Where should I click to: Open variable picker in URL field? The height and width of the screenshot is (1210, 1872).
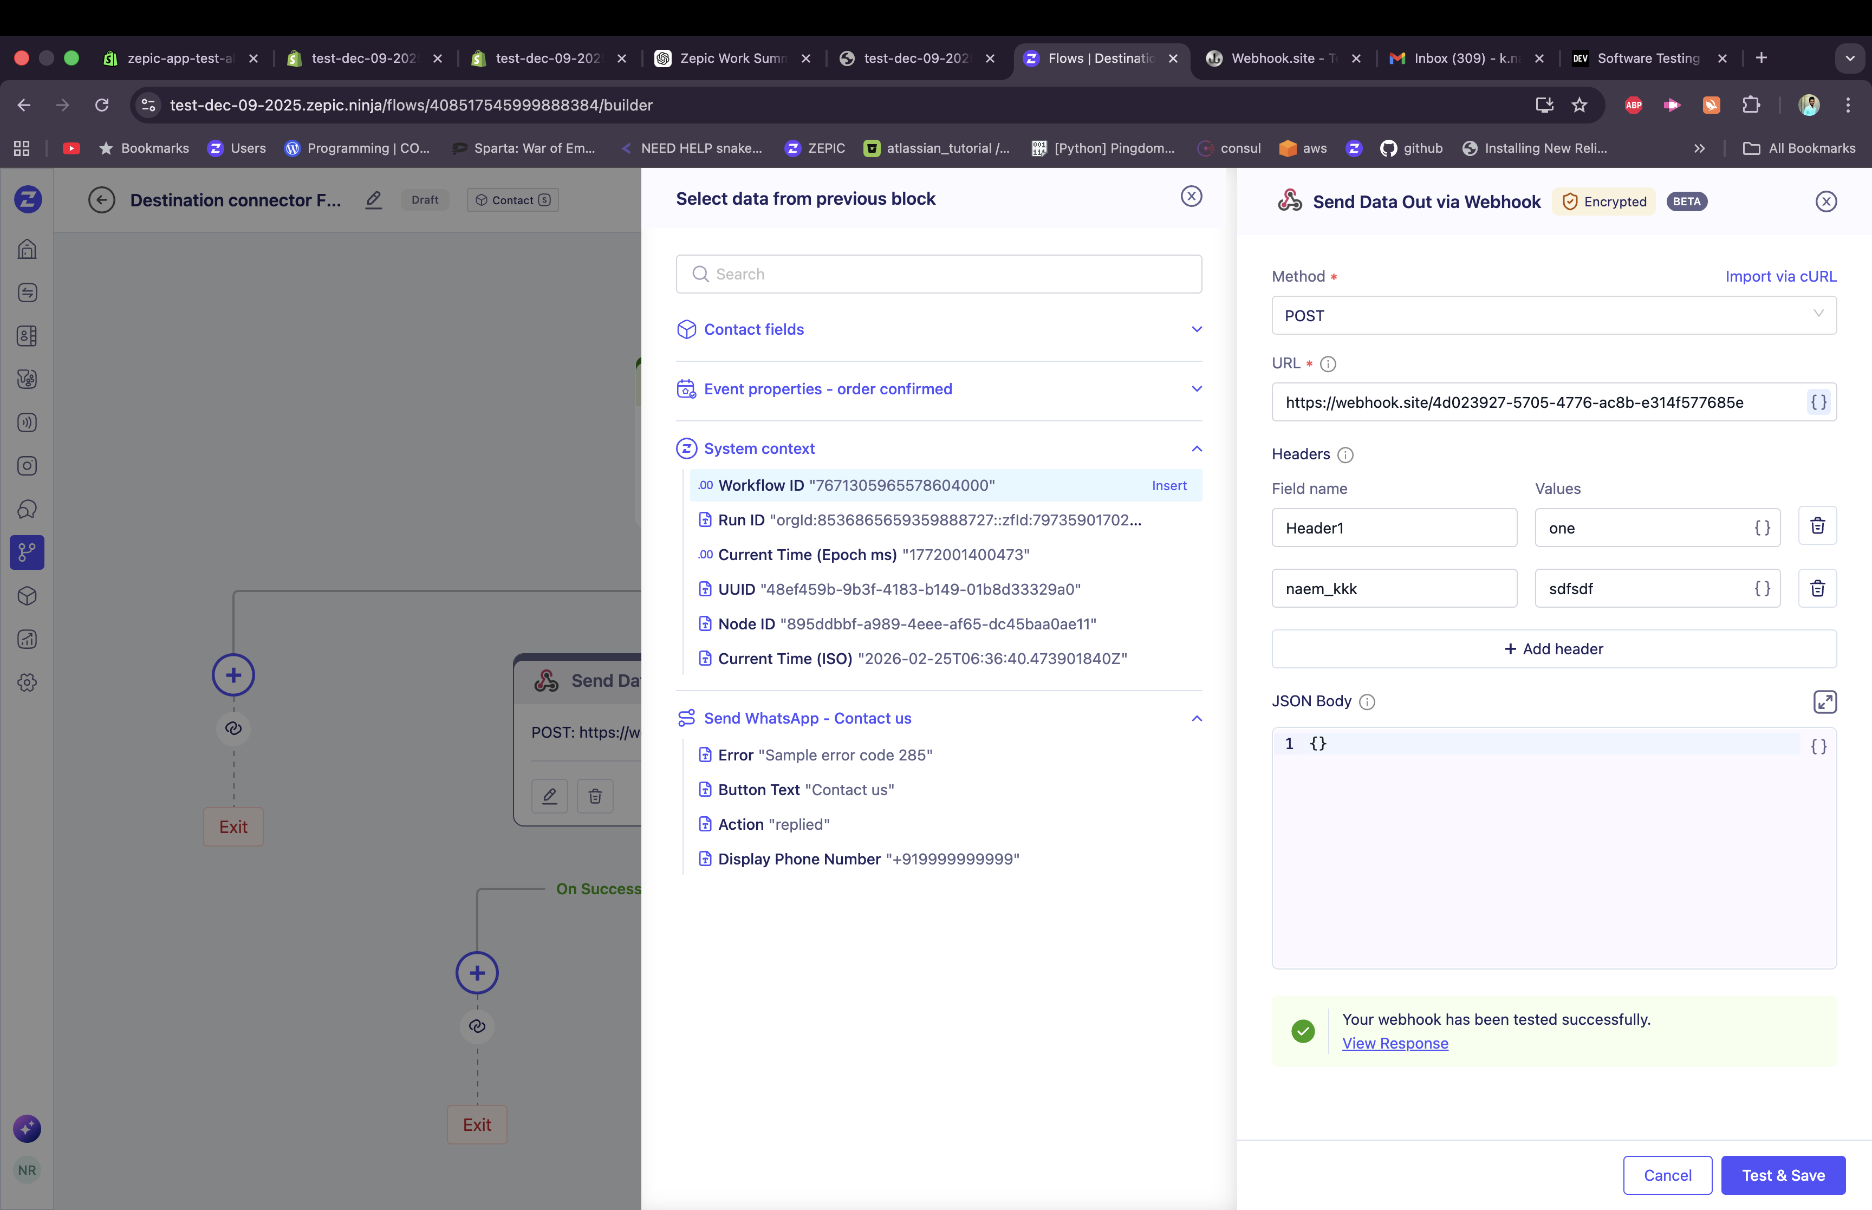click(x=1818, y=402)
